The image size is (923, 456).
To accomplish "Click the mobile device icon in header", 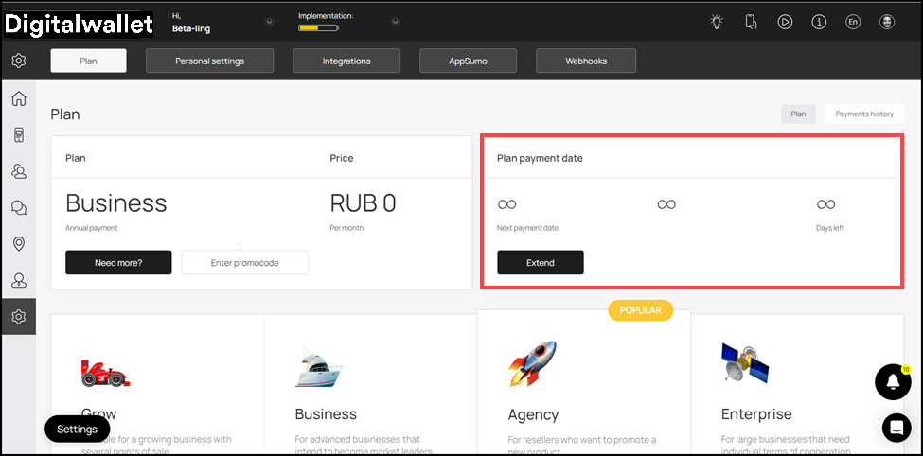I will (x=752, y=22).
